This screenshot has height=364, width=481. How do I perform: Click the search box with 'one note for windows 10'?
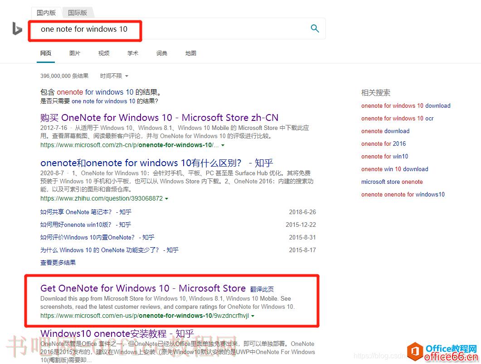[177, 29]
